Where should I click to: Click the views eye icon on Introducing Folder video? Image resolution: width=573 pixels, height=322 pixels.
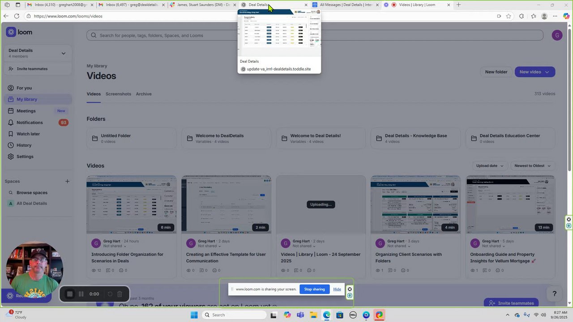94,271
